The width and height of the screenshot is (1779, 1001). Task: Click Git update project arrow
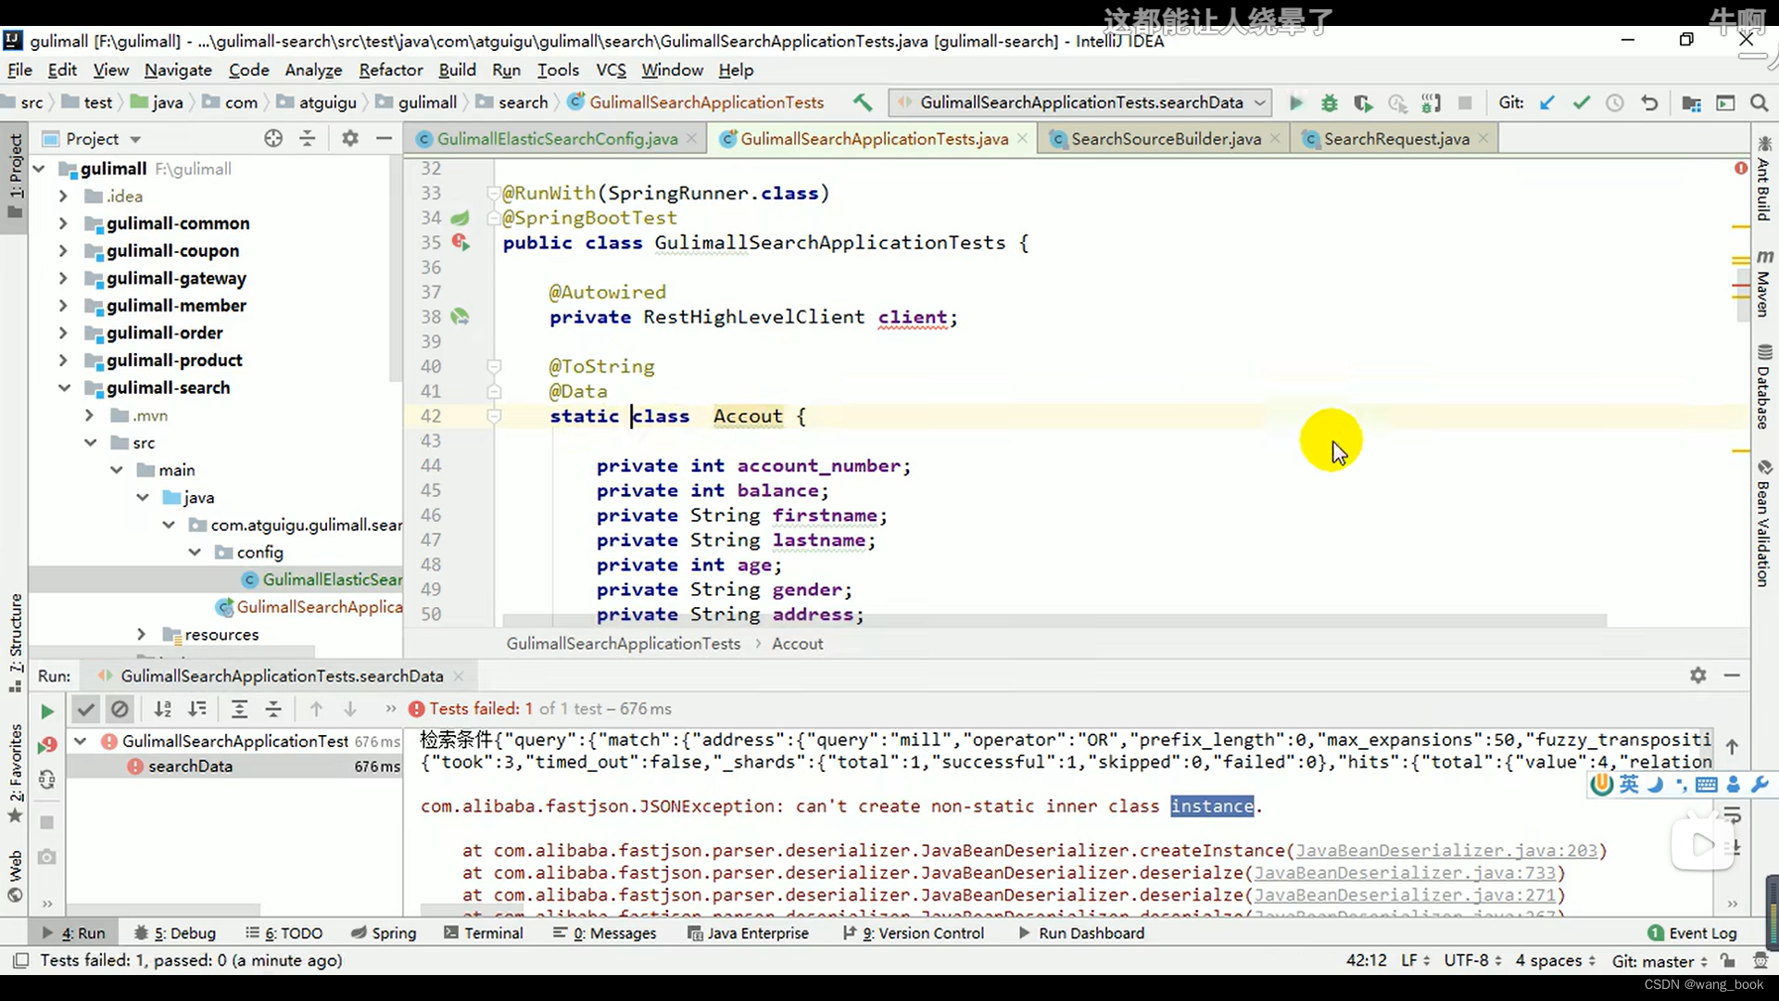[x=1546, y=103]
